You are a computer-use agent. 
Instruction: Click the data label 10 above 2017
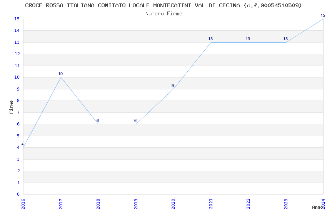[60, 74]
